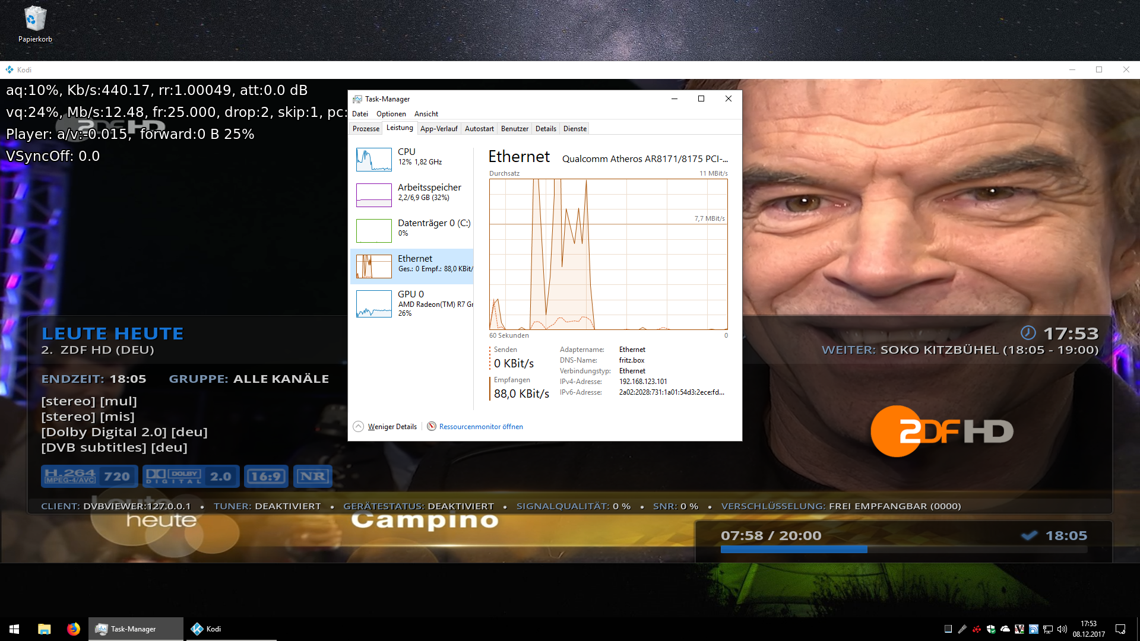This screenshot has width=1140, height=641.
Task: Select Datenträger 0 (C:) graph entry
Action: [x=412, y=230]
